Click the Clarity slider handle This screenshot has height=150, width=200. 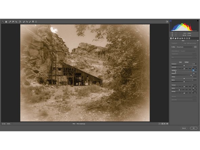click(x=179, y=90)
